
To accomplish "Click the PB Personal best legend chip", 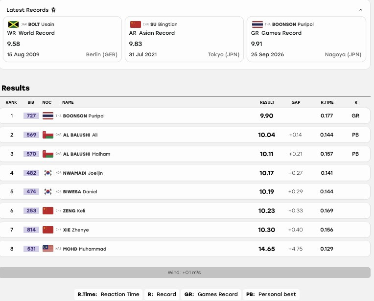I will [x=271, y=294].
